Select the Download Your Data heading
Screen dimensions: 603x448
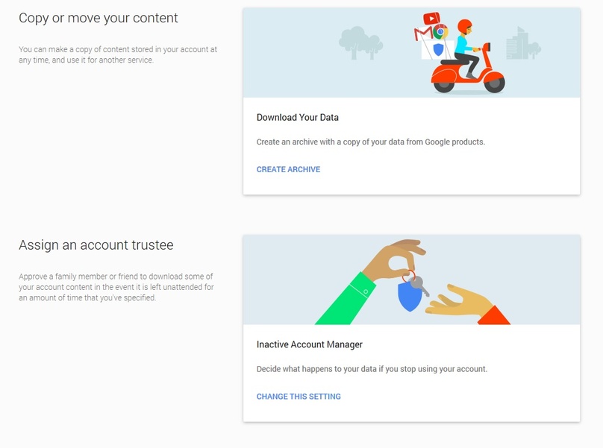(x=297, y=118)
